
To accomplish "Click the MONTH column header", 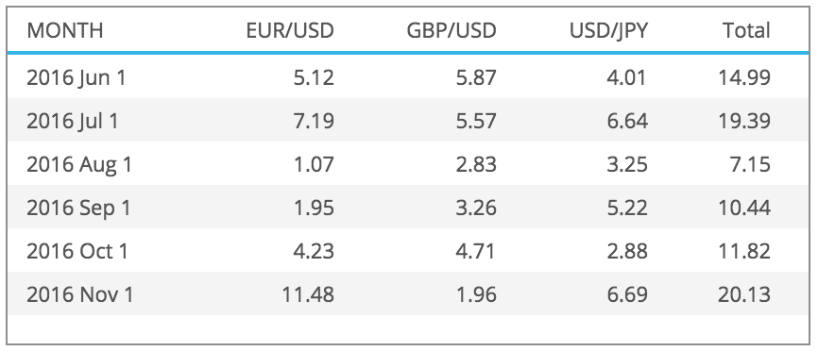I will click(64, 31).
